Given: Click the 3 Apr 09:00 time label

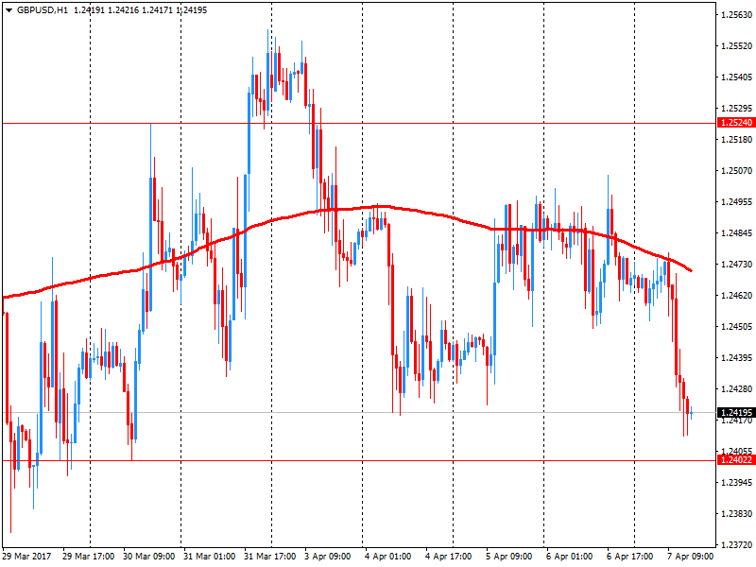Looking at the screenshot, I should point(327,557).
